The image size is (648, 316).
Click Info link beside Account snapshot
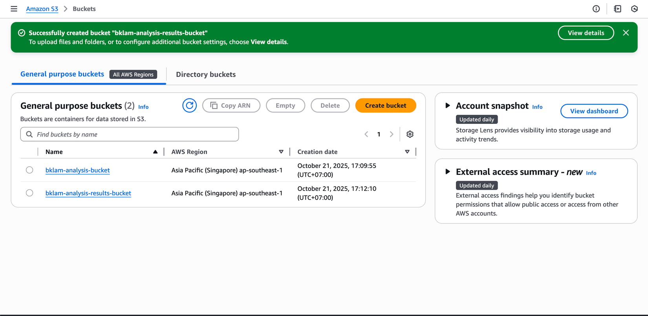(x=537, y=107)
